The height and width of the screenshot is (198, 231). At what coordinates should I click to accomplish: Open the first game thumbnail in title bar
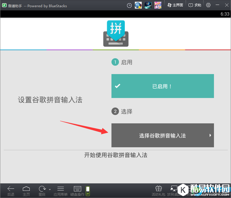pyautogui.click(x=138, y=5)
